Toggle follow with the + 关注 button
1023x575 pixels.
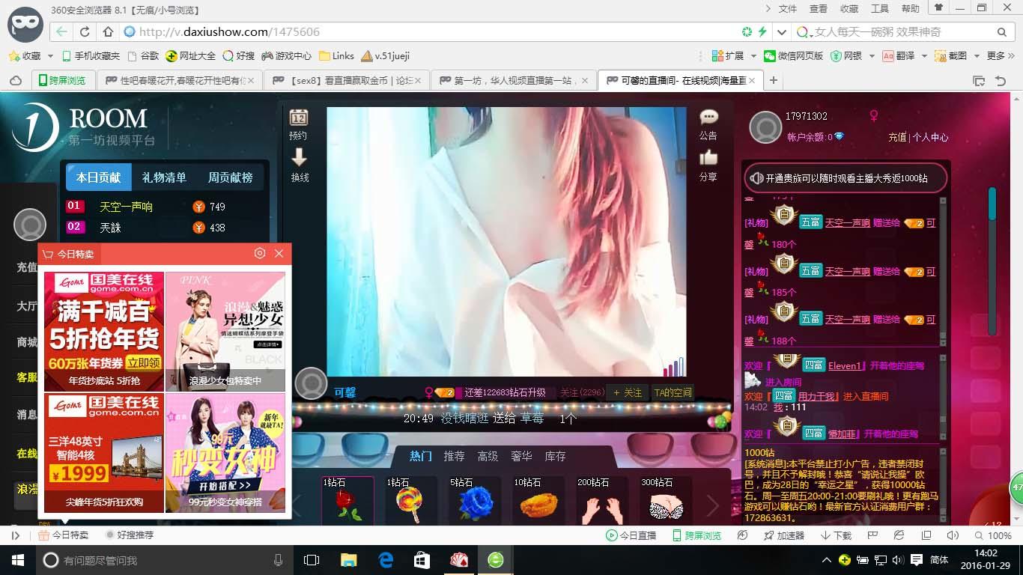[x=628, y=392]
